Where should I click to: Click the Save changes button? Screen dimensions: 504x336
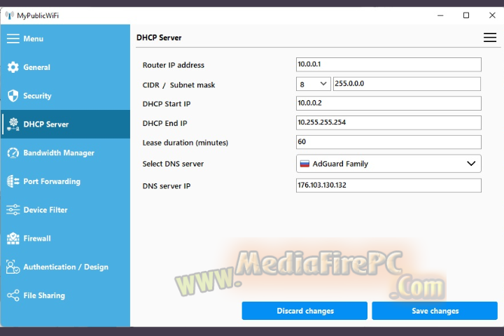[435, 311]
